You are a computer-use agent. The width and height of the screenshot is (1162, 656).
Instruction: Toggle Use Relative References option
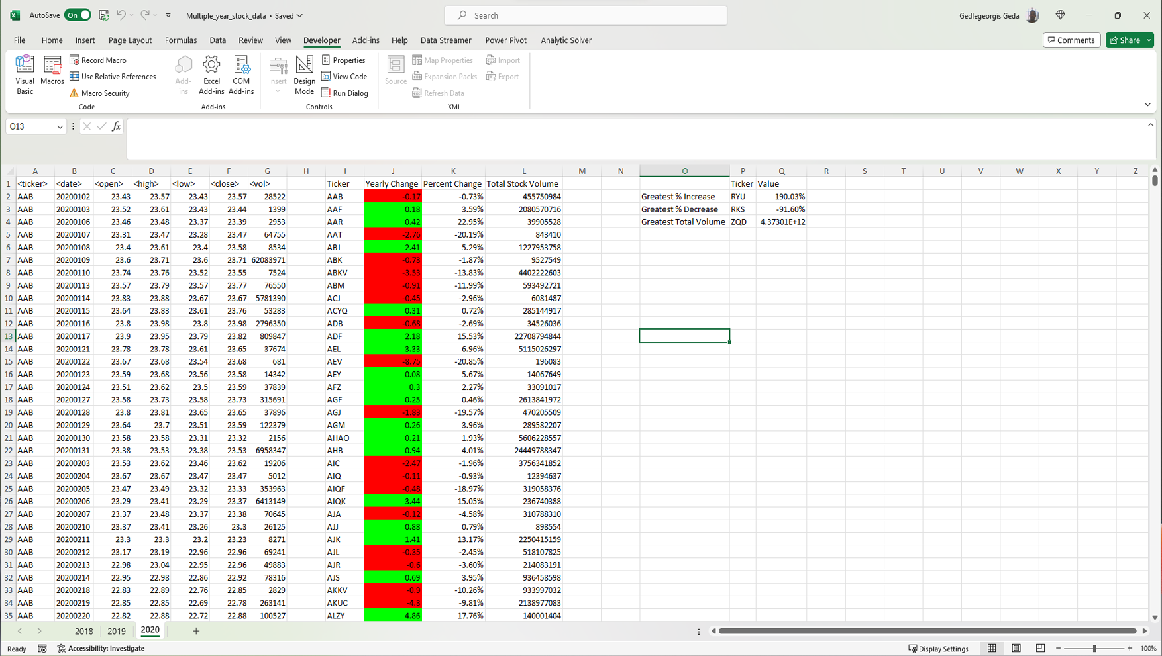point(113,77)
